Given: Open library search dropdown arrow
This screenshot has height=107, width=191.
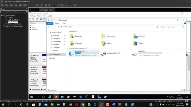Looking at the screenshot, I should [x=27, y=12].
